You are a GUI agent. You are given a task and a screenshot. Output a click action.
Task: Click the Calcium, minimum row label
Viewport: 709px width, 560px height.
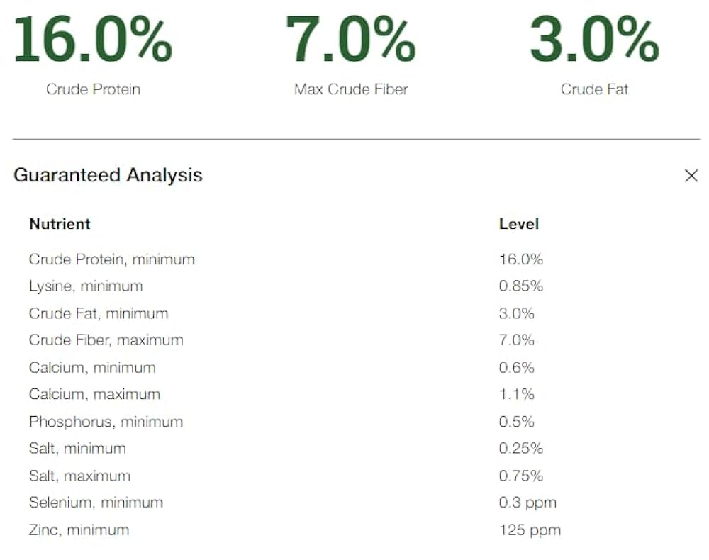tap(92, 368)
